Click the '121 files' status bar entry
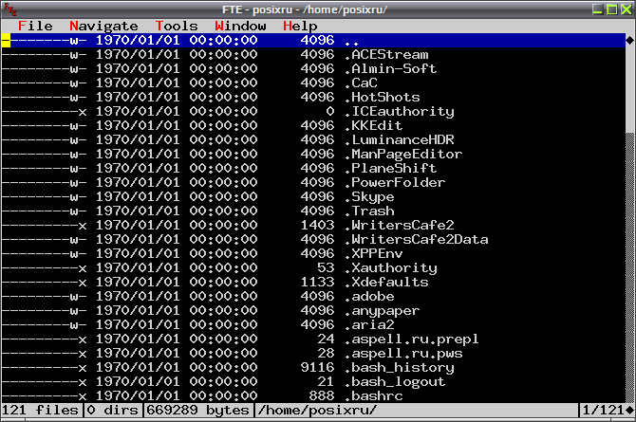 [40, 410]
